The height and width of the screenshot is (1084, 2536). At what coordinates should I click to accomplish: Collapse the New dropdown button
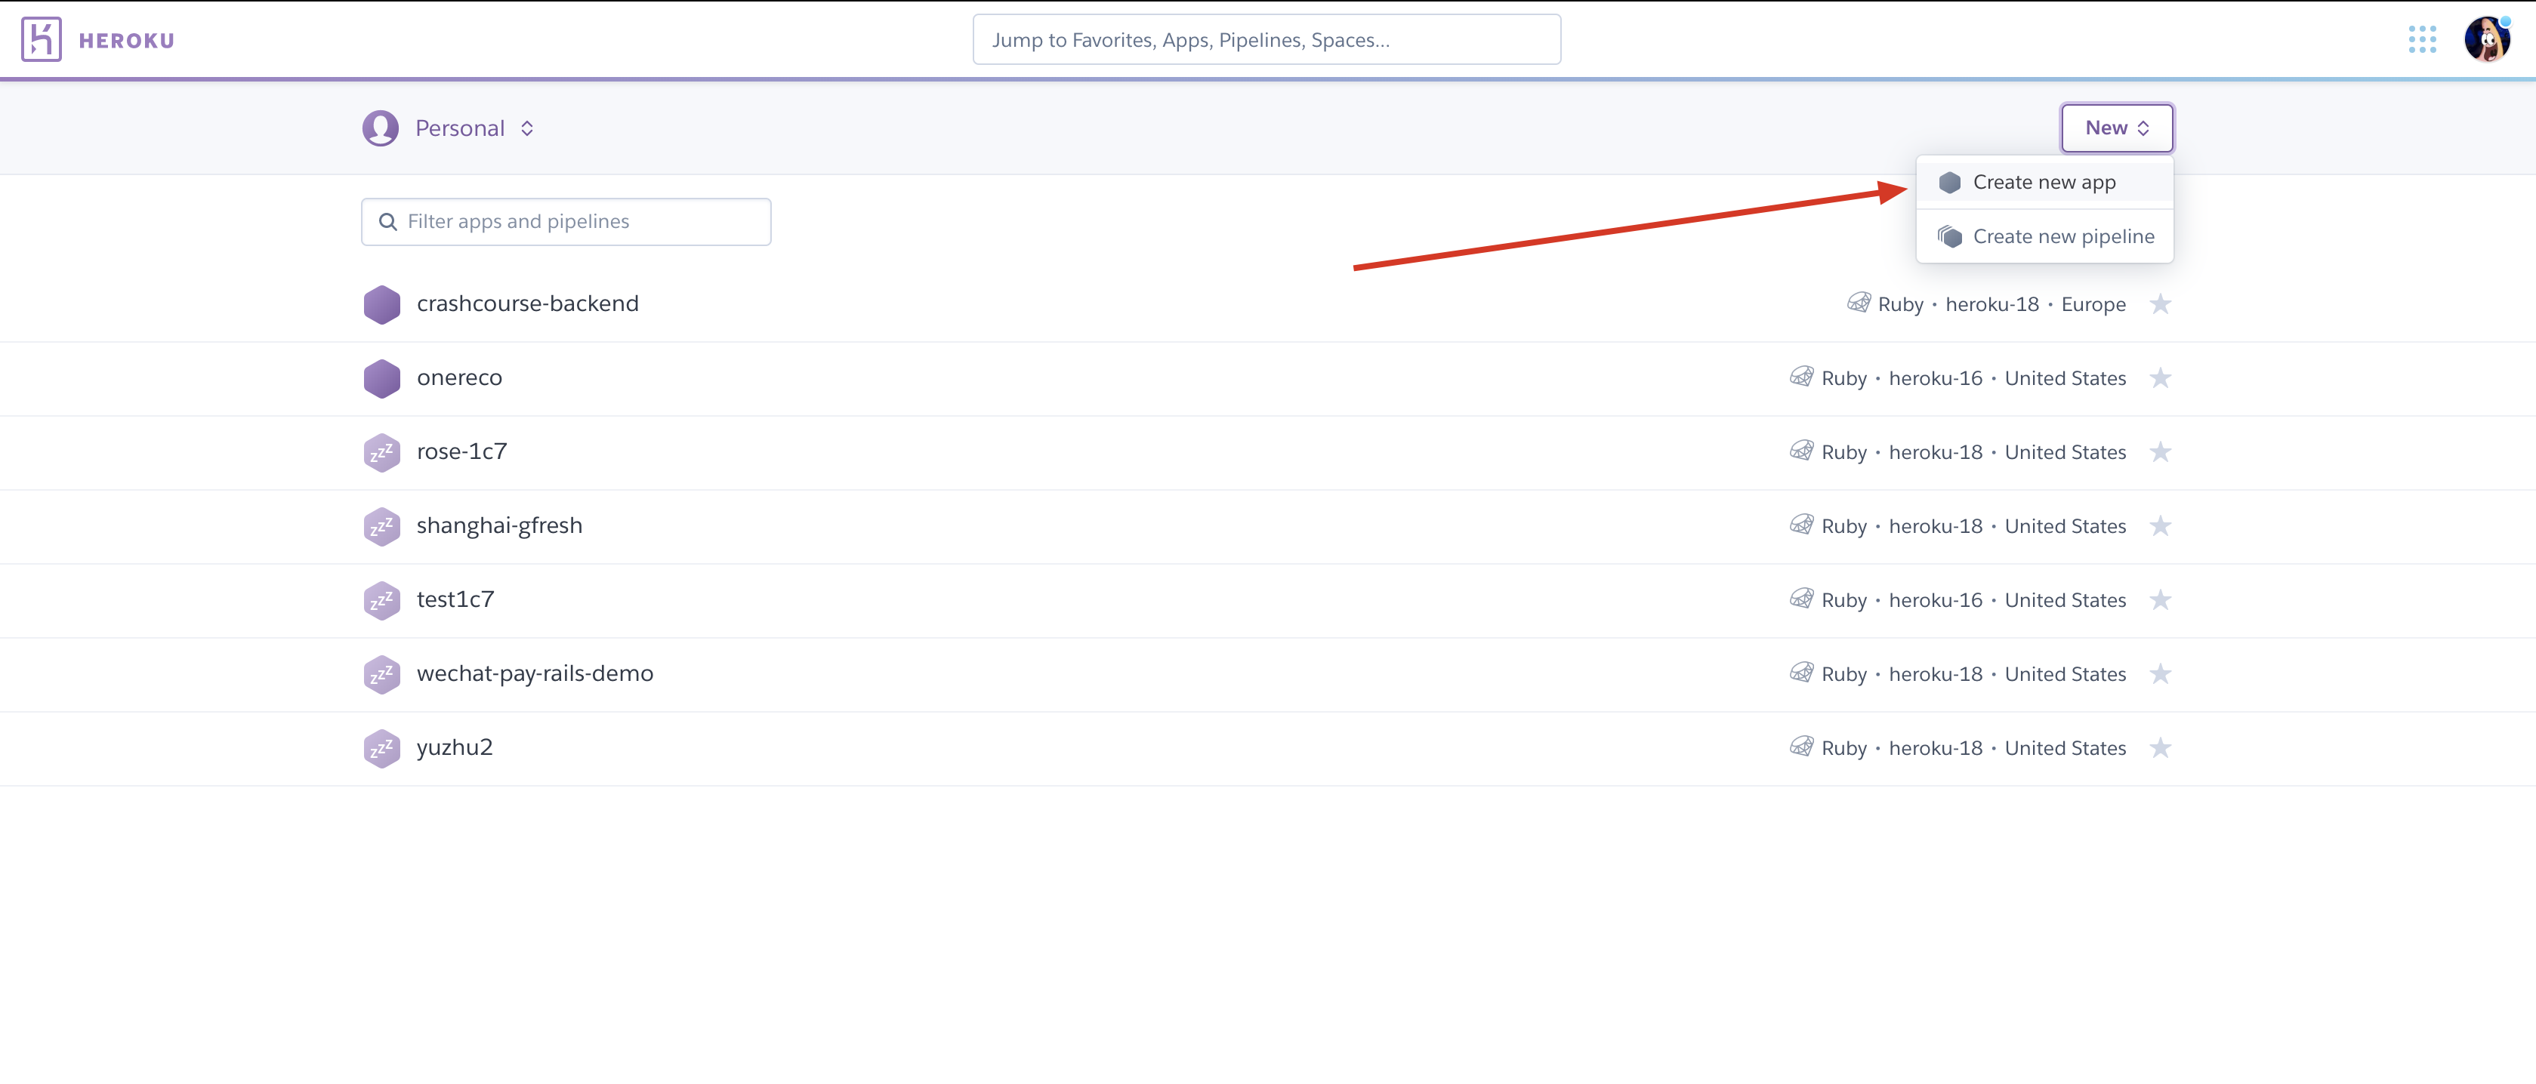coord(2117,128)
